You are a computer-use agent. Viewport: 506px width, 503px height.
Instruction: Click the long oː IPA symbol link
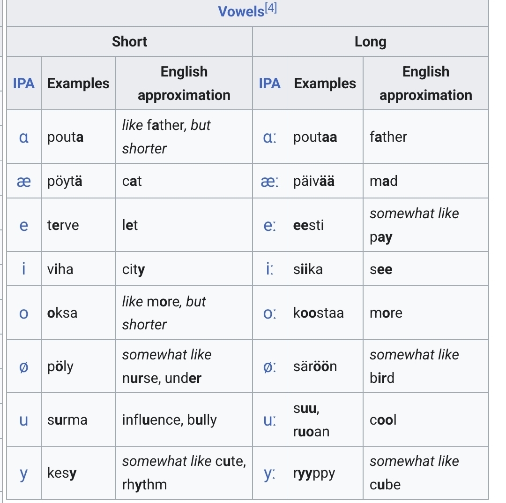[269, 313]
